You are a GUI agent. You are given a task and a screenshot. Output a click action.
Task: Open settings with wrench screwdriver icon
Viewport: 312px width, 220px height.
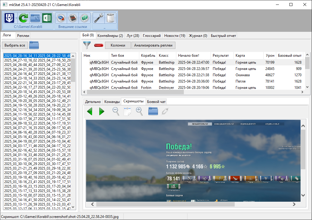pos(98,18)
